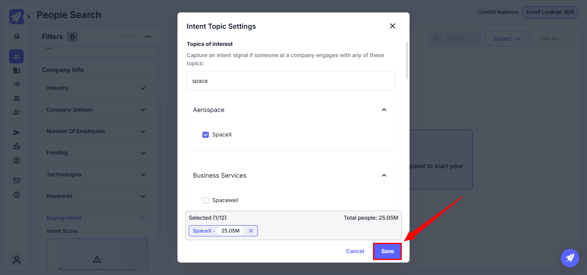587x275 pixels.
Task: Collapse the Business Services group
Action: click(x=384, y=175)
